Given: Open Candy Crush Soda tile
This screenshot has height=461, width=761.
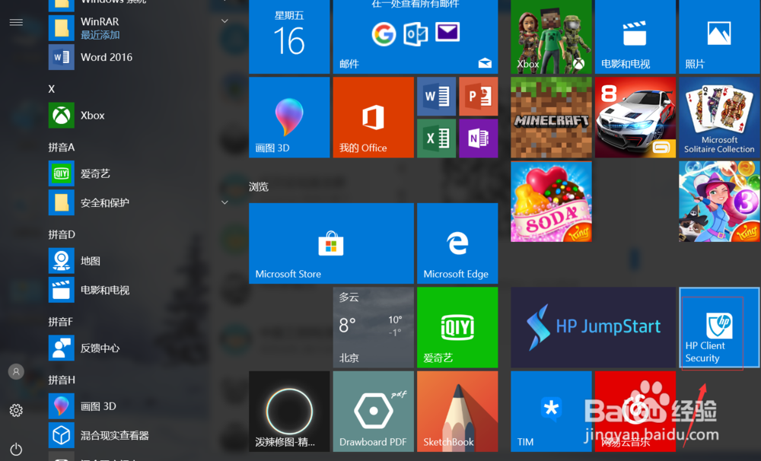Looking at the screenshot, I should [551, 202].
